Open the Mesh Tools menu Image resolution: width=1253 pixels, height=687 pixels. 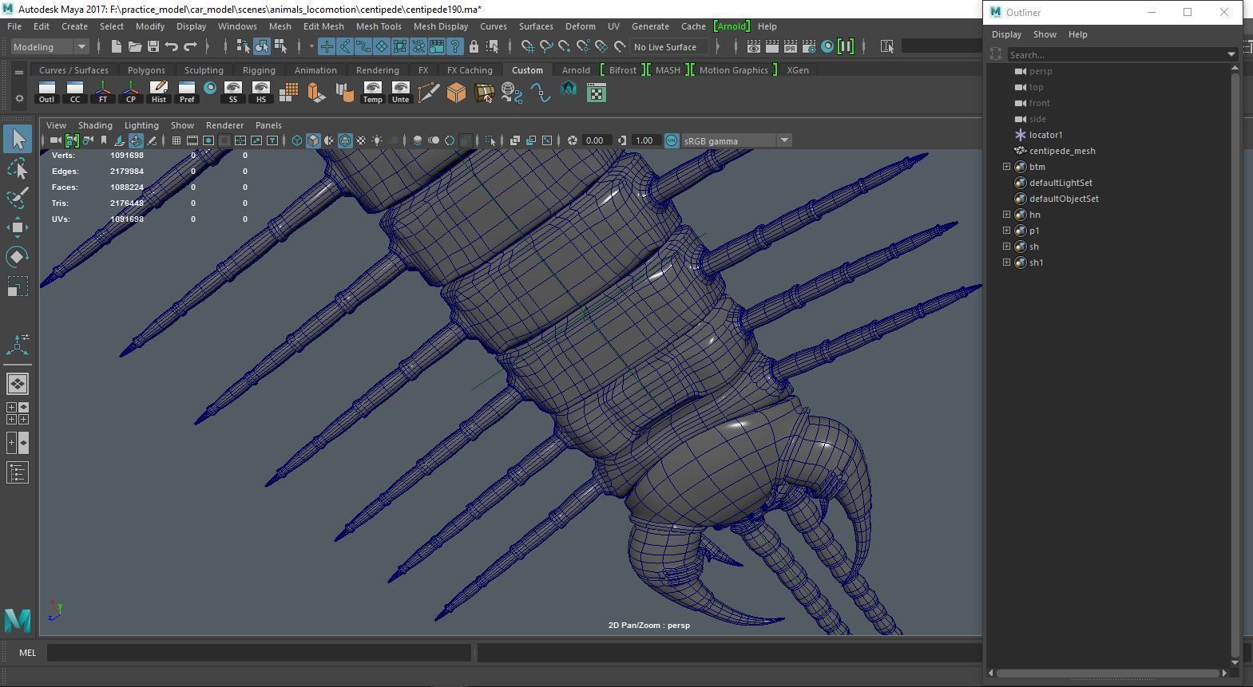coord(379,26)
